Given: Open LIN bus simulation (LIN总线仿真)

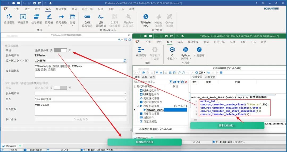Looking at the screenshot, I should point(101,20).
